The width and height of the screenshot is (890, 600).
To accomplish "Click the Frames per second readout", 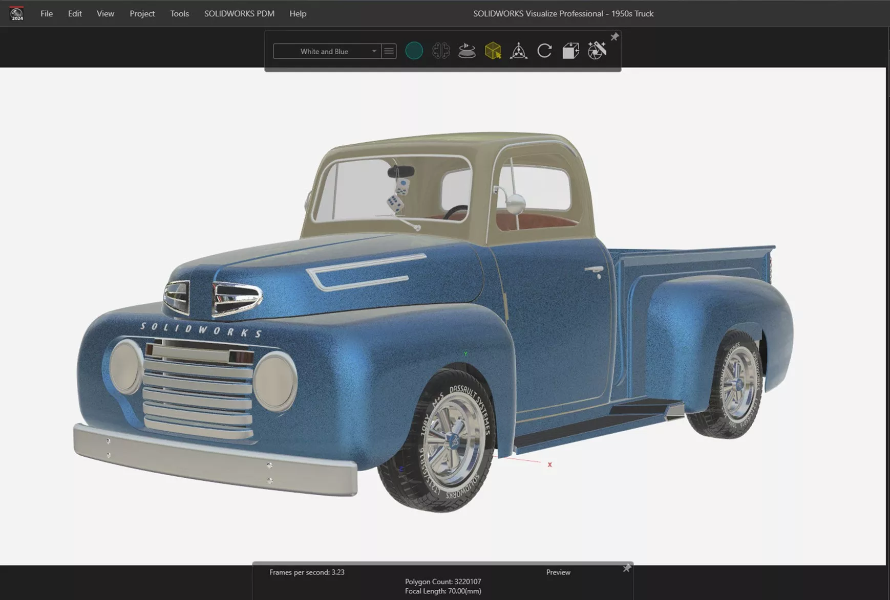I will 307,572.
